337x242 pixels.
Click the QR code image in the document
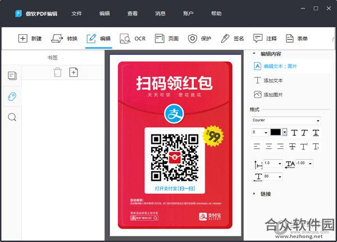pos(175,157)
